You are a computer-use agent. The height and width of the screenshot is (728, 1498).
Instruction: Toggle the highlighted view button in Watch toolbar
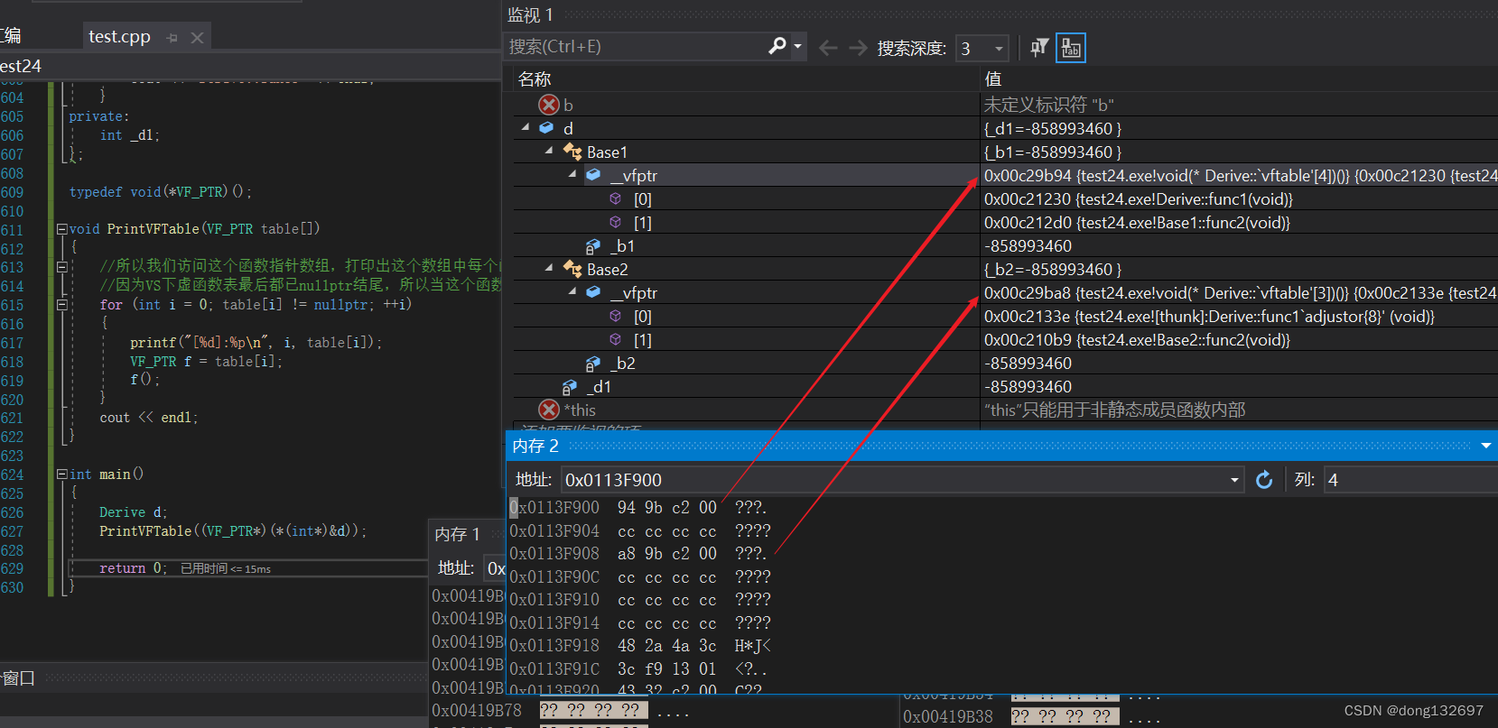(1071, 48)
